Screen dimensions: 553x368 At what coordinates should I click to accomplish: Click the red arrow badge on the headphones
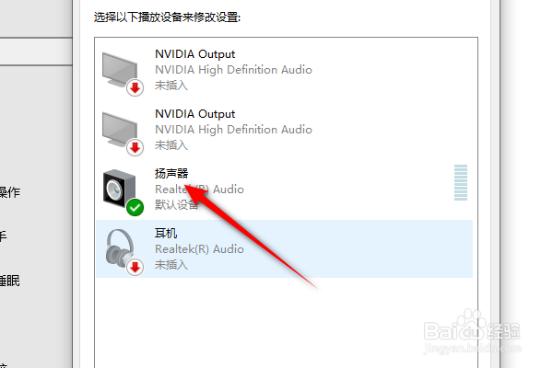(x=135, y=267)
